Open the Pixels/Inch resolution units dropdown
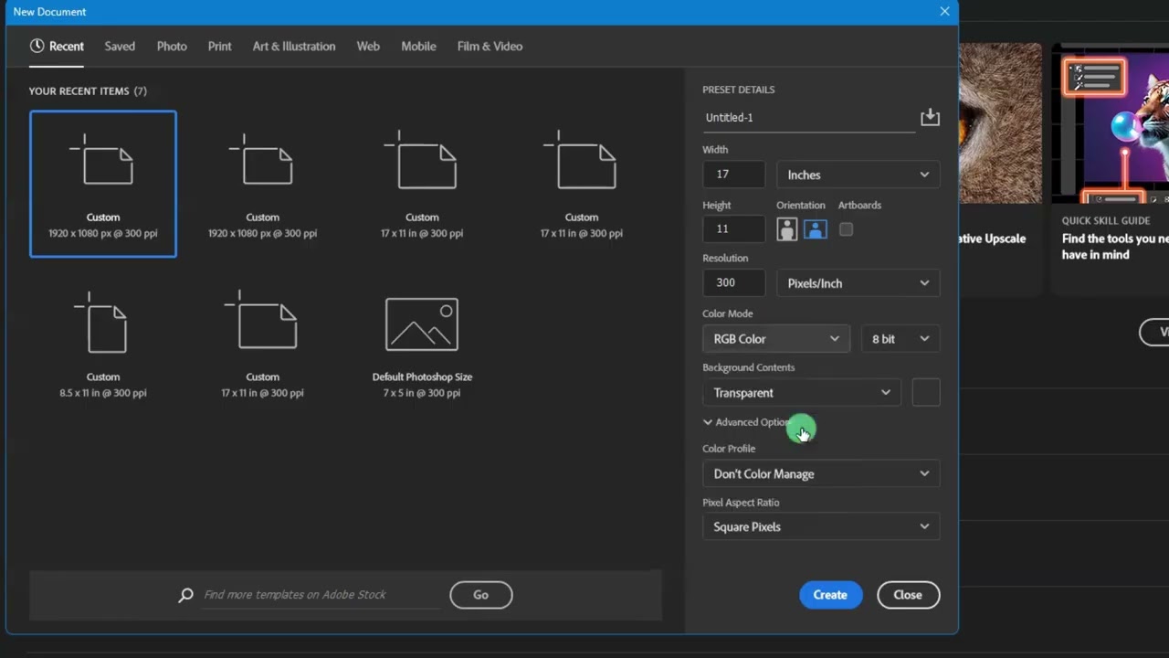Screen dimensions: 1169x658 (x=858, y=283)
